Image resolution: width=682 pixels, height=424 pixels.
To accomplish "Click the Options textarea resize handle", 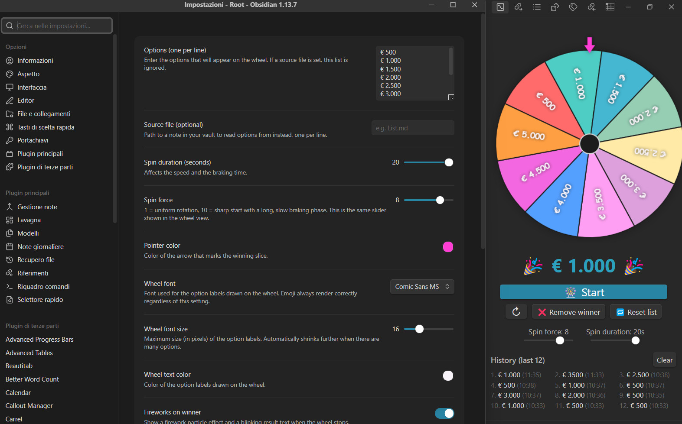I will (x=451, y=97).
